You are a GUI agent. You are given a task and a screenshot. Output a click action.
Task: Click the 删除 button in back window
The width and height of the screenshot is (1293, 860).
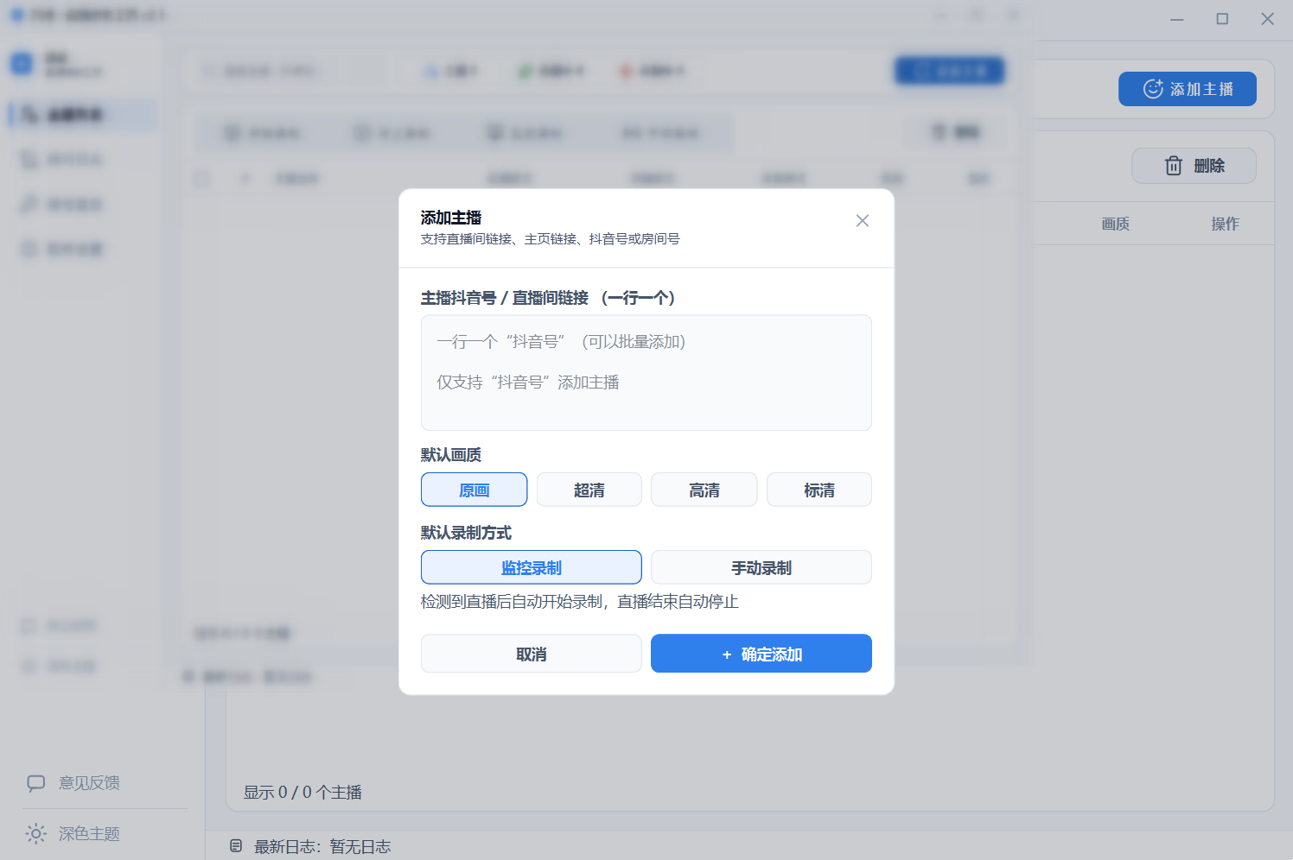point(1194,166)
